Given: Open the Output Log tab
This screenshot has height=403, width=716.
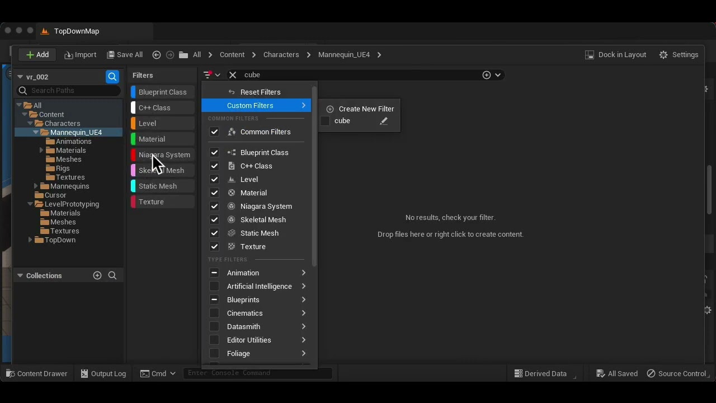Looking at the screenshot, I should [x=103, y=373].
